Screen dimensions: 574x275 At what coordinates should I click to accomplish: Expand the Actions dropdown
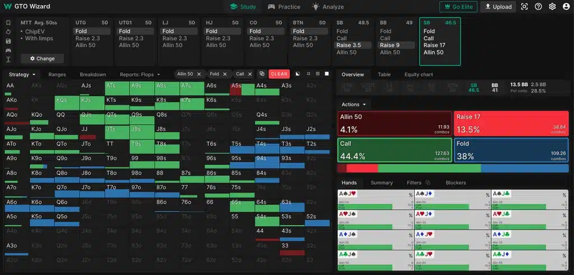click(354, 105)
